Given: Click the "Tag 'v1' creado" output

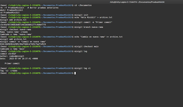Looking at the screenshot, I should (x=9, y=71).
